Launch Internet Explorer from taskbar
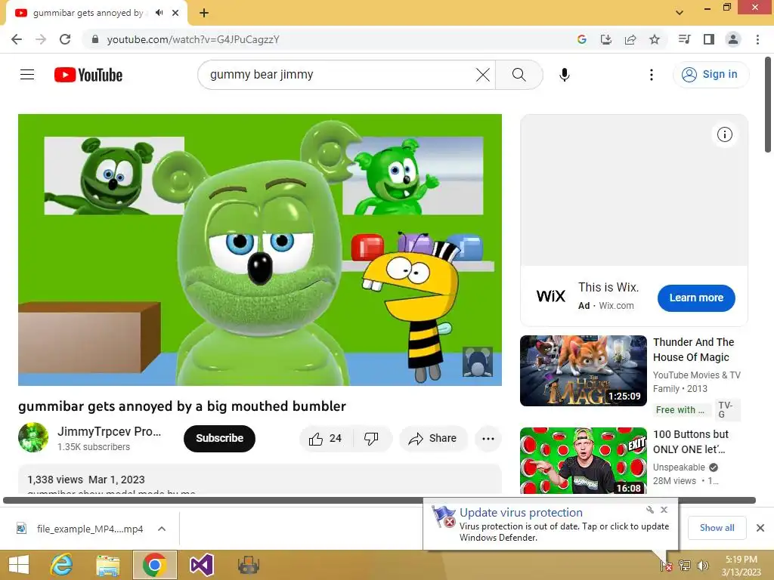The height and width of the screenshot is (580, 774). point(62,565)
